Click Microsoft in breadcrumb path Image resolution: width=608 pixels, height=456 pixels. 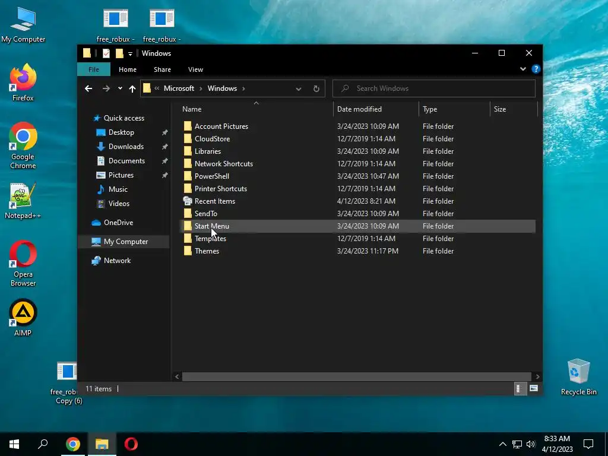pos(179,88)
